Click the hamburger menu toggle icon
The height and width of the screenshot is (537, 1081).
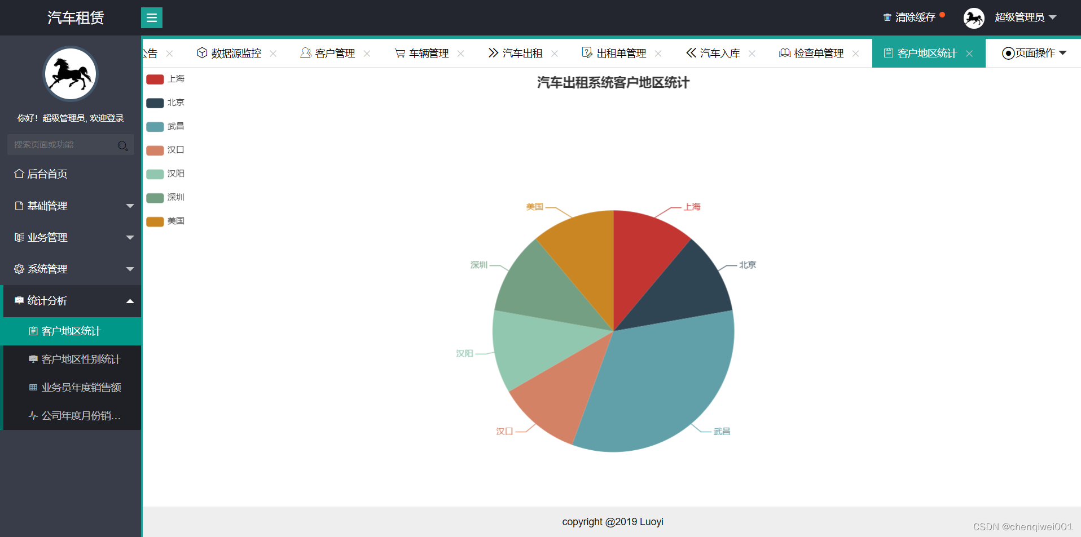coord(151,17)
